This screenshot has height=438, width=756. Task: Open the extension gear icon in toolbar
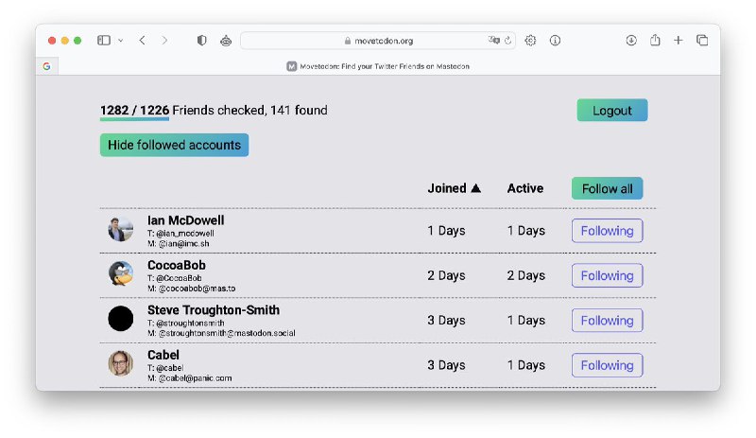click(530, 41)
